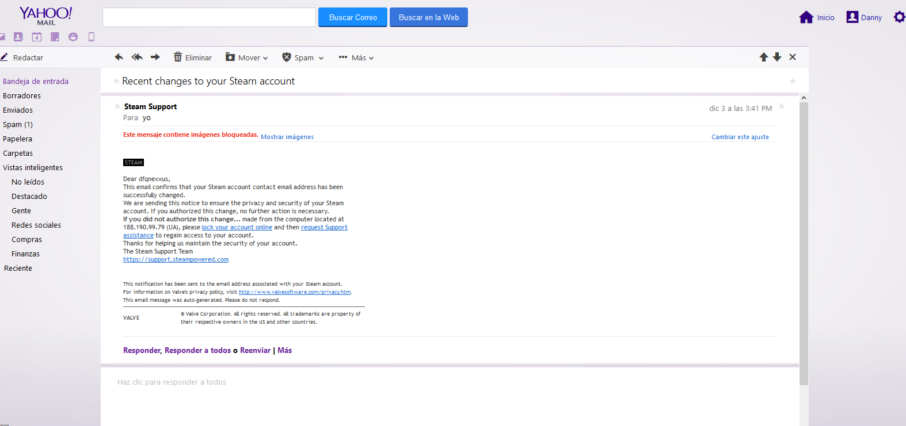
Task: Click the message scrollbar up arrow
Action: (x=804, y=98)
